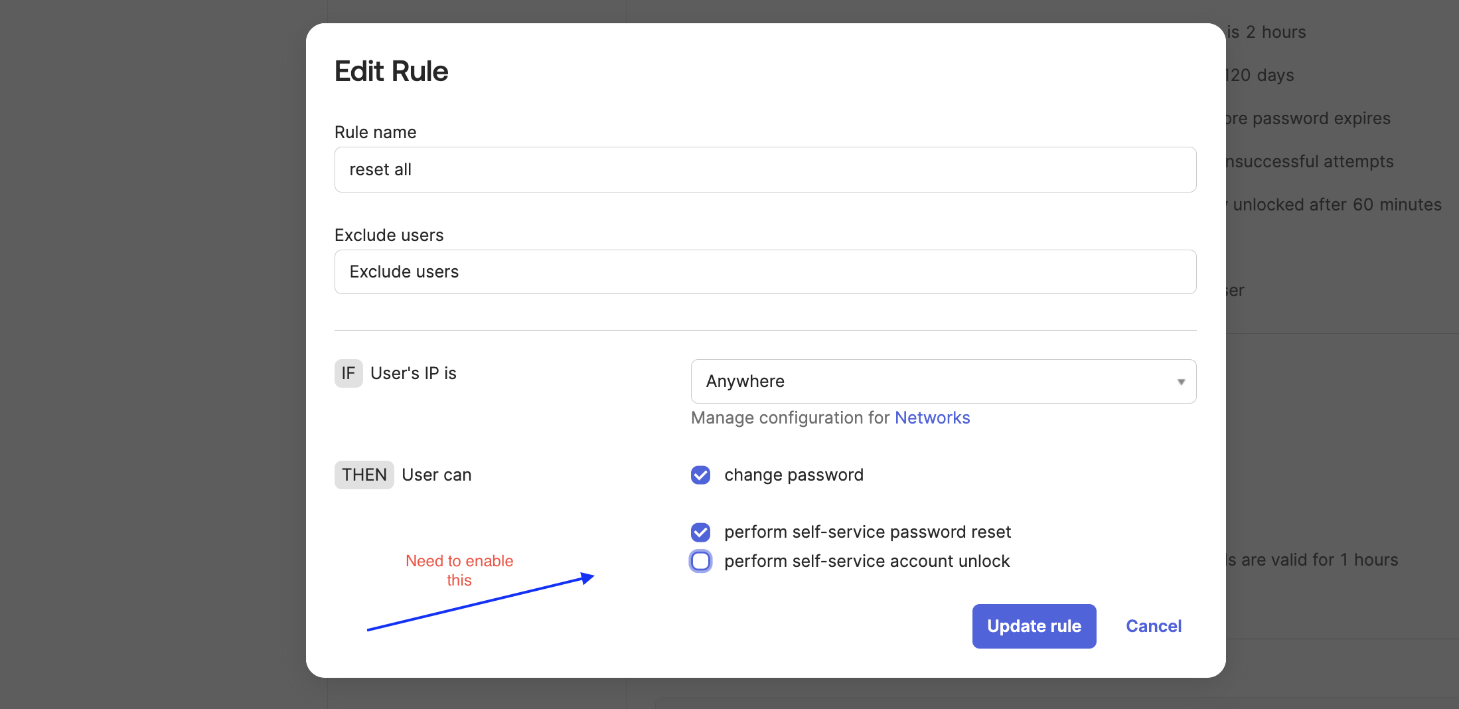
Task: Click the THEN badge next to 'User can'
Action: [364, 475]
